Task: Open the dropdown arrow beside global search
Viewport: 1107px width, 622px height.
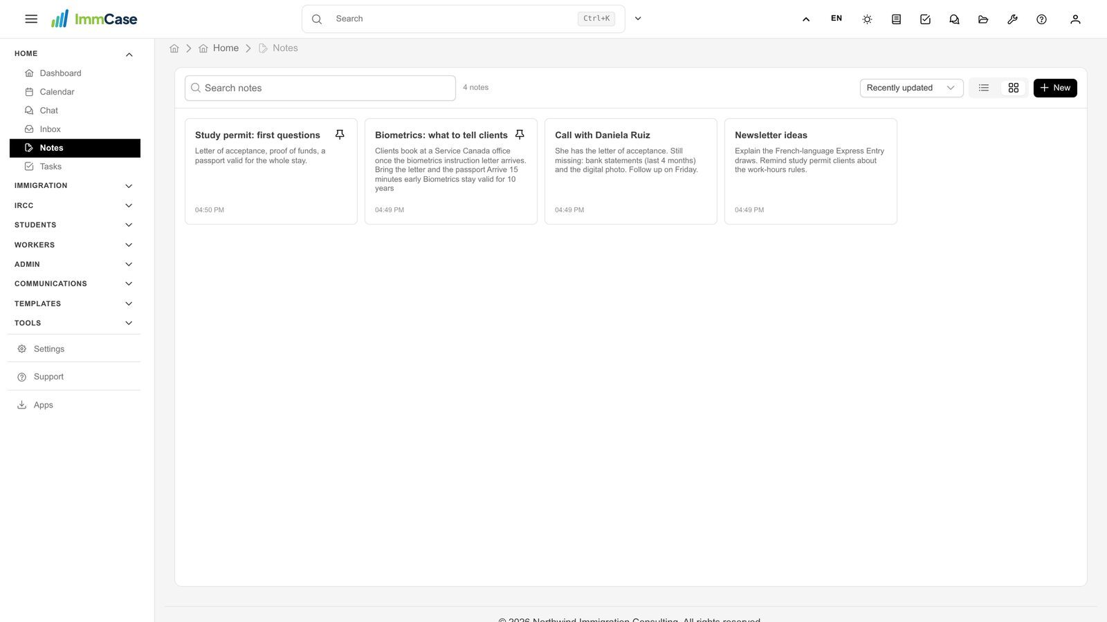Action: (x=638, y=19)
